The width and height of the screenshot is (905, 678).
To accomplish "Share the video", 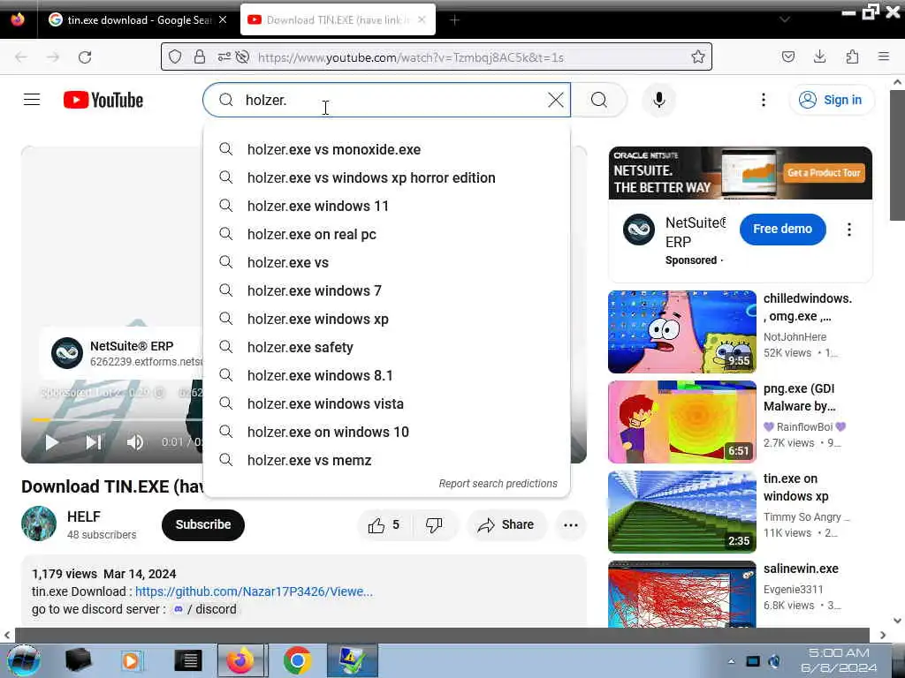I will tap(506, 524).
